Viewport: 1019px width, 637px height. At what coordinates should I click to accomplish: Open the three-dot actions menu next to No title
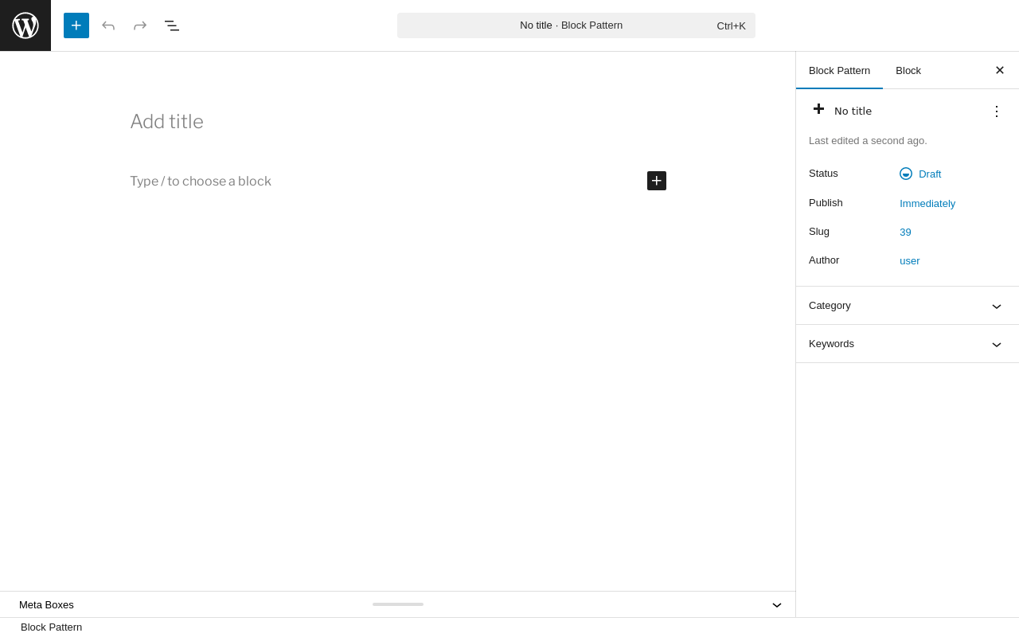click(x=997, y=111)
